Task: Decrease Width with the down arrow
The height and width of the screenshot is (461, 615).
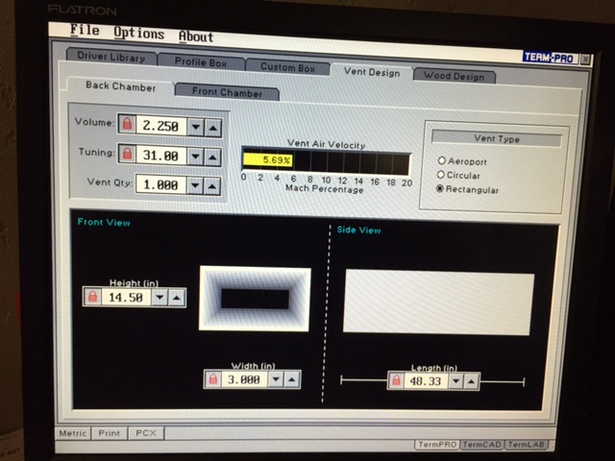Action: 276,379
